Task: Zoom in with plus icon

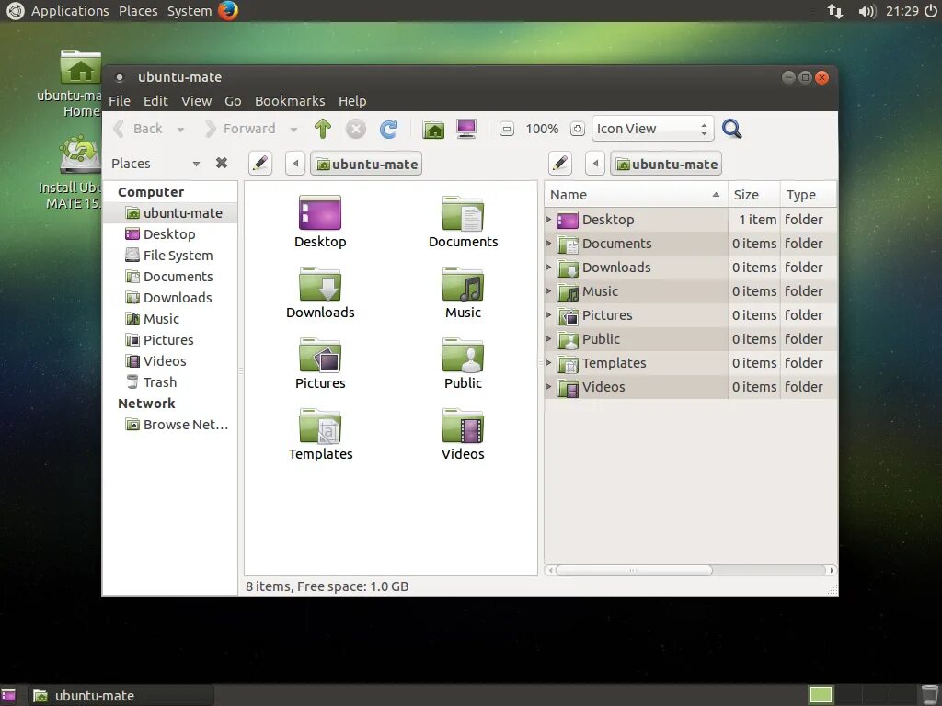Action: [x=578, y=129]
